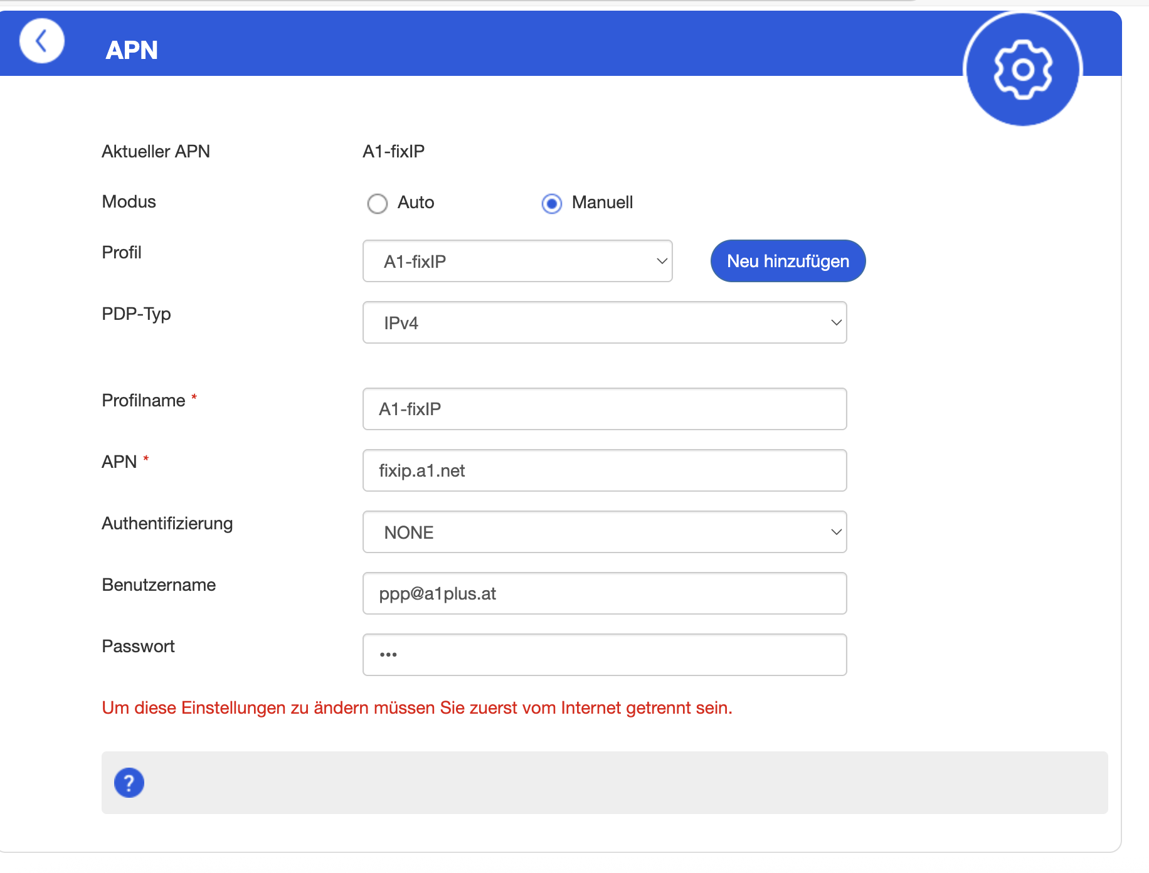Image resolution: width=1149 pixels, height=873 pixels.
Task: Click the Benutzername input field
Action: coord(605,593)
